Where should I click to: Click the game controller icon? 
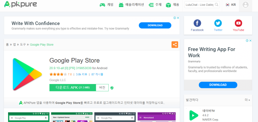[x=102, y=5]
